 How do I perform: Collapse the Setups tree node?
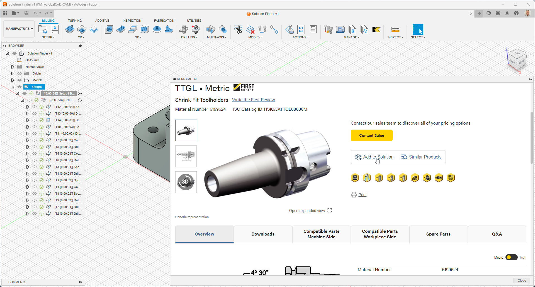(x=13, y=87)
